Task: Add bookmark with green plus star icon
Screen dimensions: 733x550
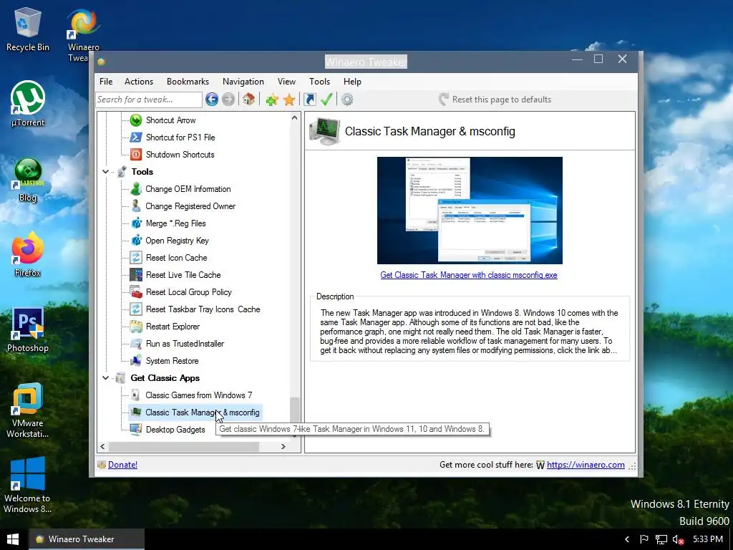Action: click(271, 99)
